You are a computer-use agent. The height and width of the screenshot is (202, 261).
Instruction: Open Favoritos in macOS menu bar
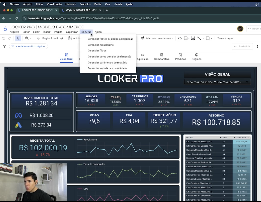(x=85, y=4)
